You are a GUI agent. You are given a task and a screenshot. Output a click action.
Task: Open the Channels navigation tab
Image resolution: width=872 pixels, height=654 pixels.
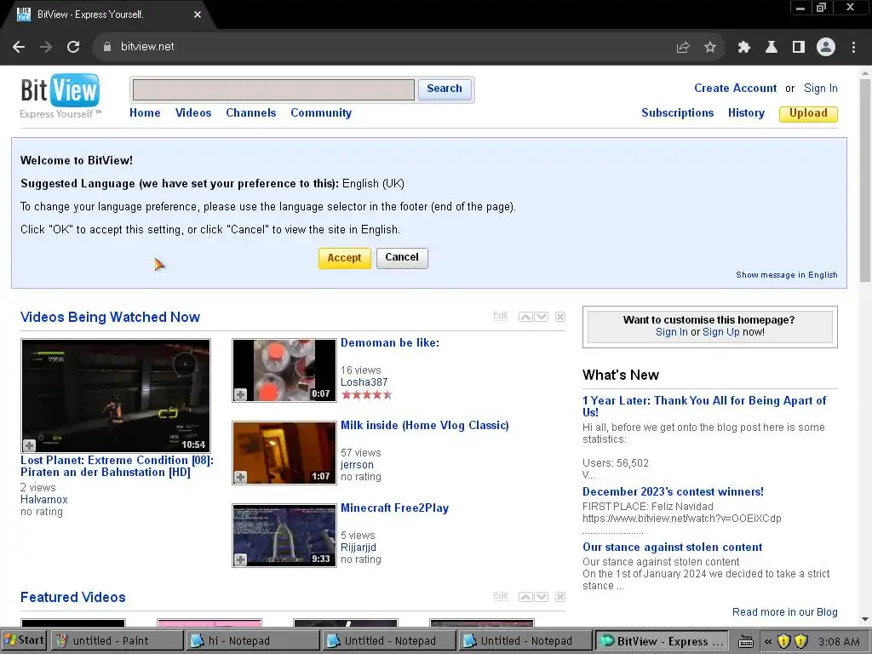[x=251, y=113]
